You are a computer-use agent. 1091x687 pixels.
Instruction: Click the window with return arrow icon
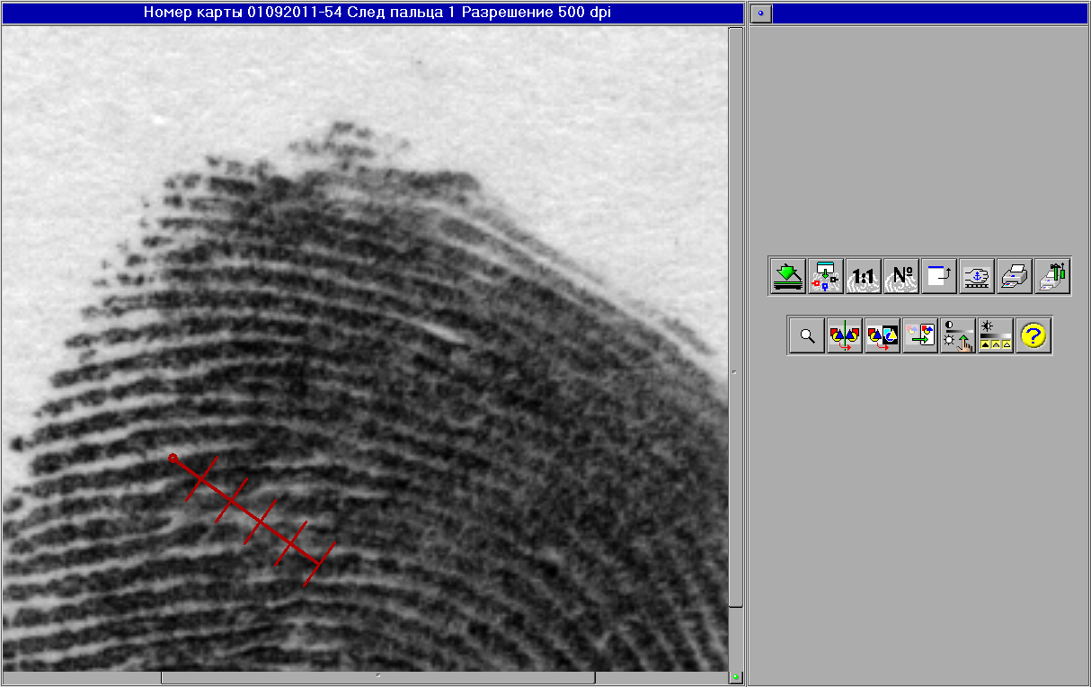tap(938, 276)
